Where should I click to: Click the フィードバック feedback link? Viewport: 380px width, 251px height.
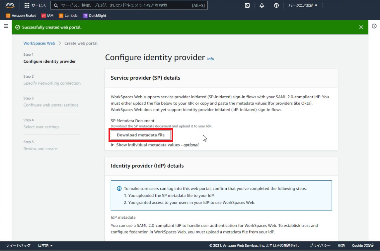pyautogui.click(x=18, y=245)
